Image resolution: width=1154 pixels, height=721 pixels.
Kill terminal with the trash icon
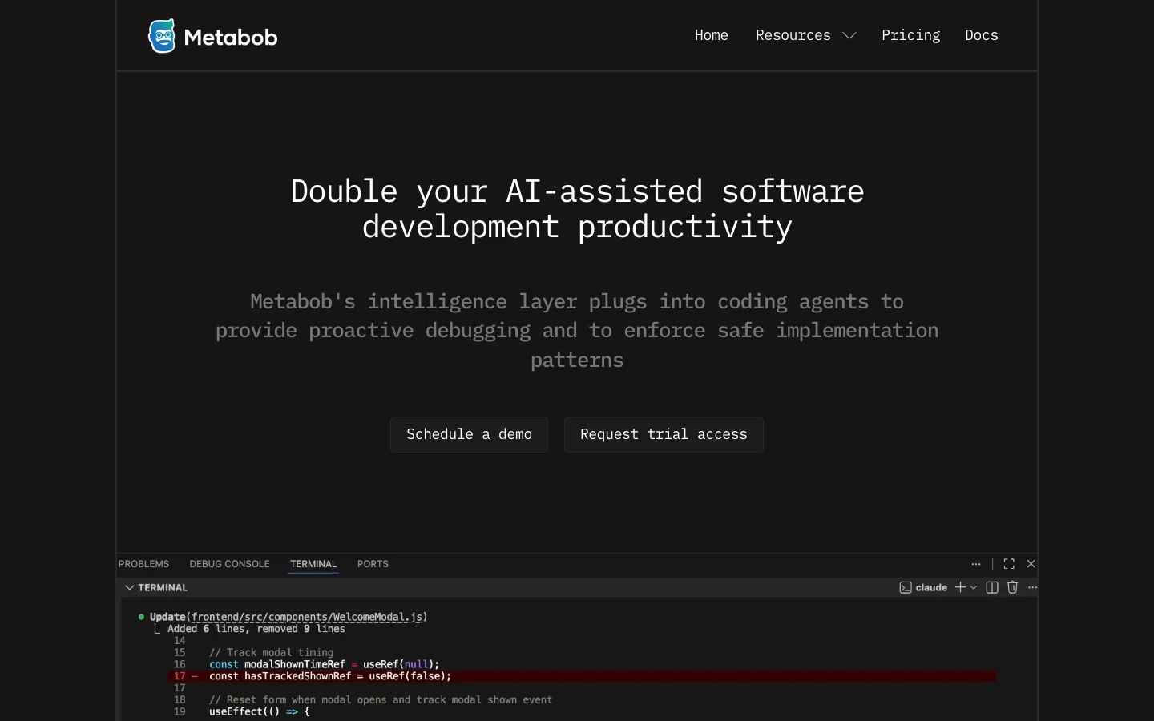point(1012,587)
